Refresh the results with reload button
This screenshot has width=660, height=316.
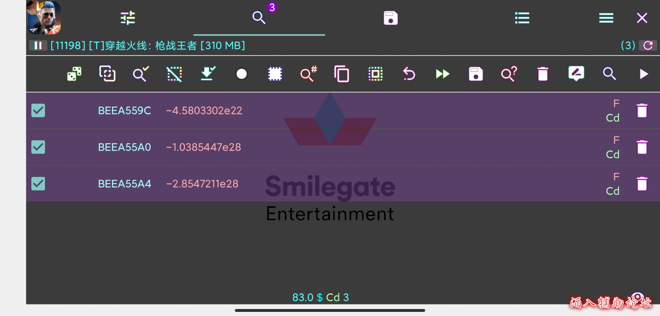(x=648, y=45)
